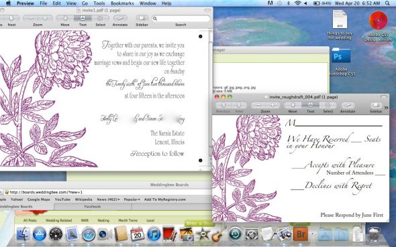Open YouTube bookmark
The height and width of the screenshot is (247, 396).
click(62, 199)
